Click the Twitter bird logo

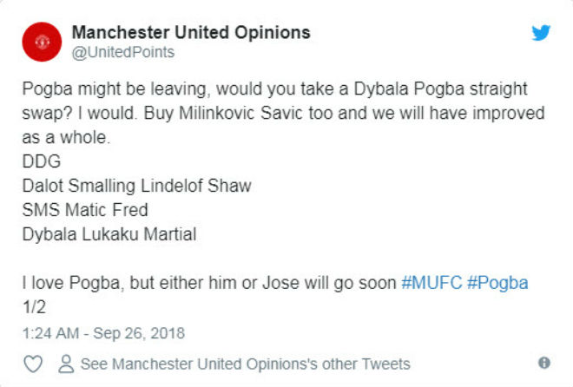pyautogui.click(x=541, y=33)
